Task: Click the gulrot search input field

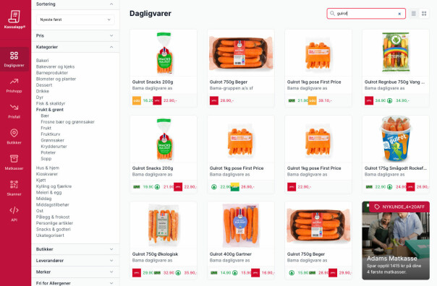Action: 366,13
